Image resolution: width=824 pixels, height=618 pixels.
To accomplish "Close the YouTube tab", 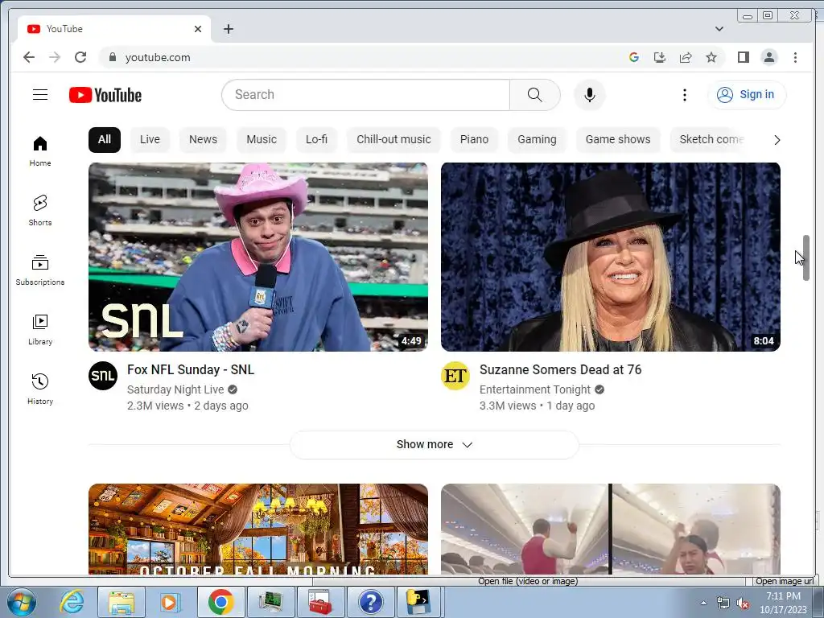I will [x=198, y=29].
